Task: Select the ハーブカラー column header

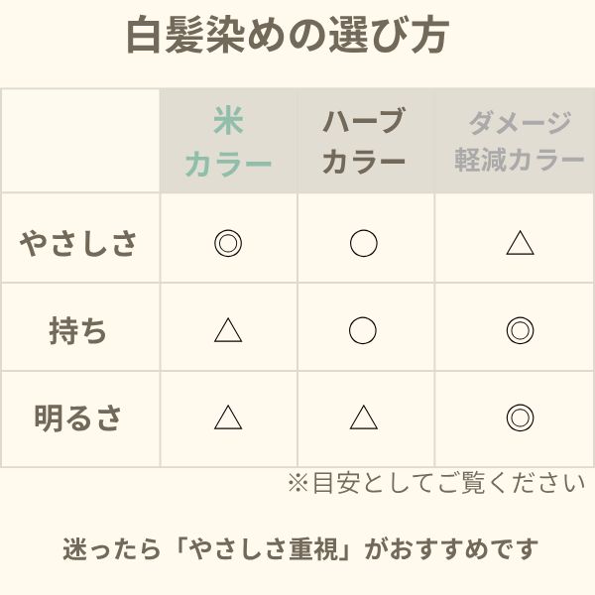Action: [364, 142]
